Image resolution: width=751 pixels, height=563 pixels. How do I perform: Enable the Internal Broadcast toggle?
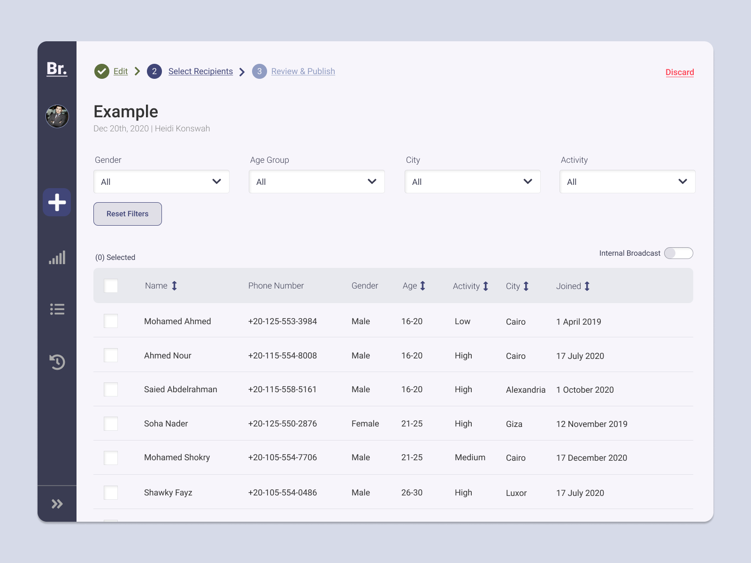point(678,253)
